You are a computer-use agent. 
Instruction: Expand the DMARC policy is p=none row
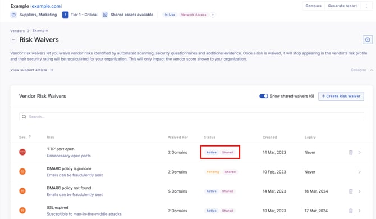pos(360,172)
